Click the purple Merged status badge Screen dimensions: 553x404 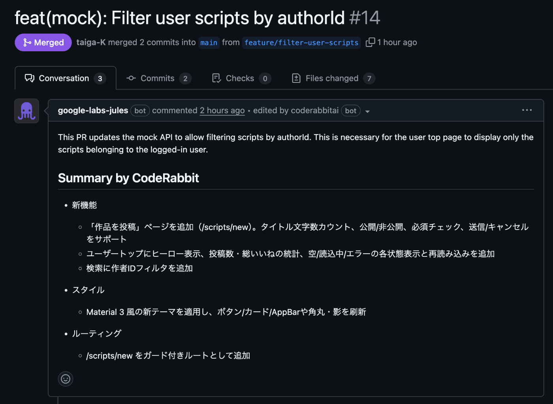click(43, 42)
